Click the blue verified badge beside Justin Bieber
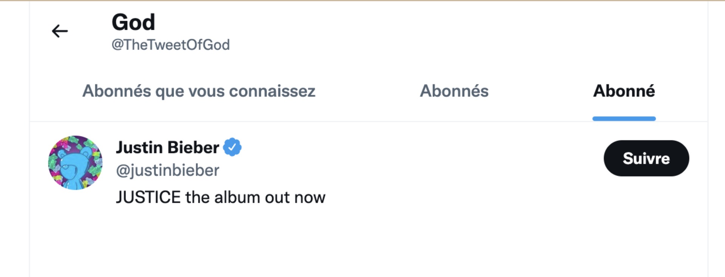 [232, 147]
